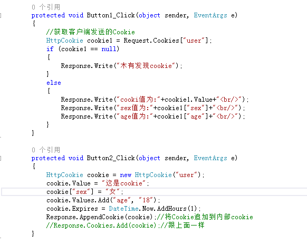Image resolution: width=307 pixels, height=245 pixels.
Task: Place cursor on the Button2_Click method name
Action: click(111, 158)
